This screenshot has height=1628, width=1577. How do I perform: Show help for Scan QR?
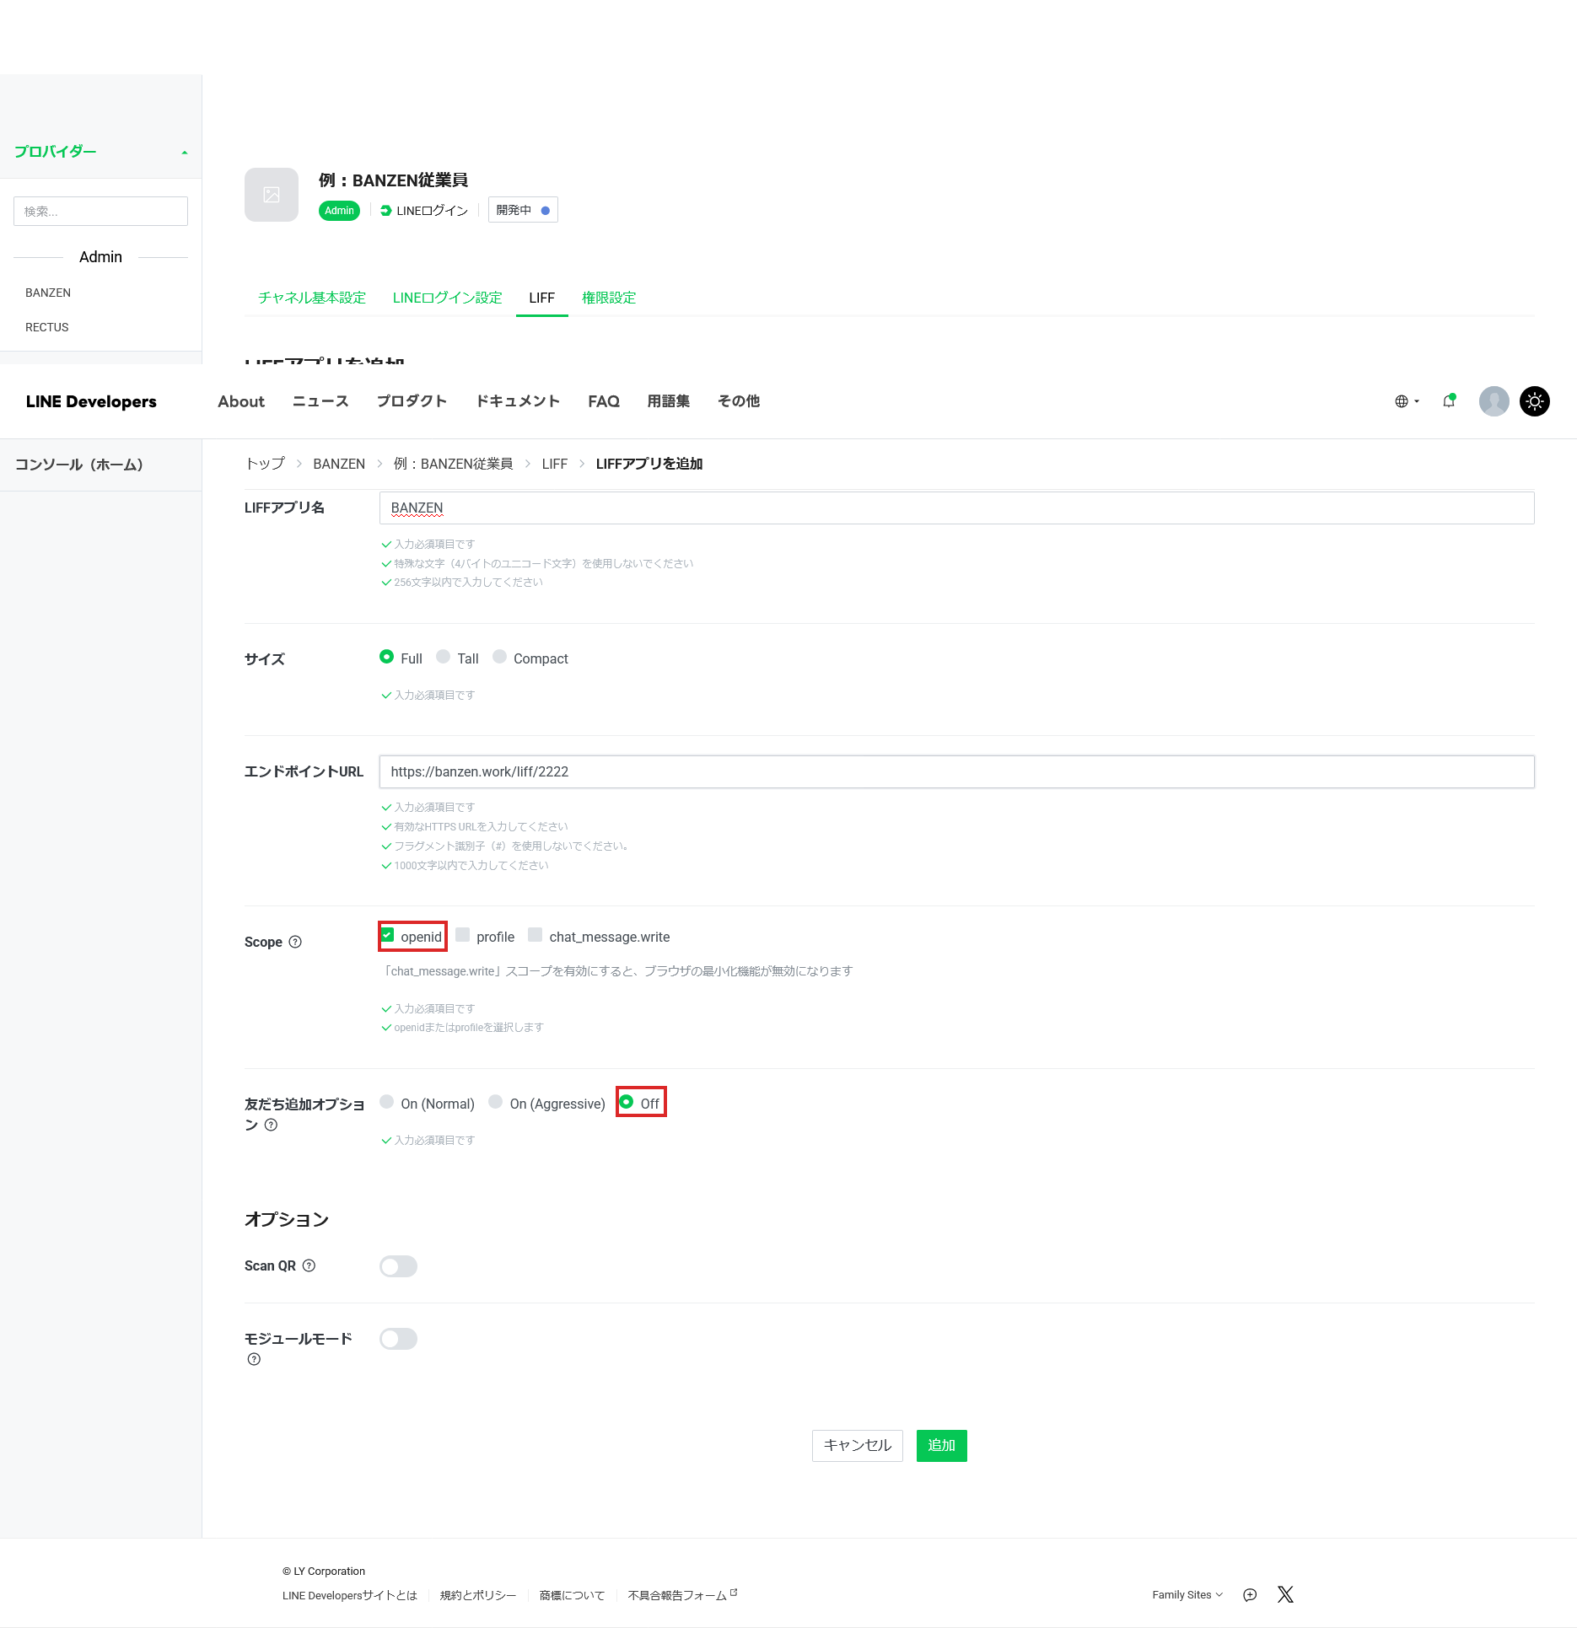point(309,1265)
